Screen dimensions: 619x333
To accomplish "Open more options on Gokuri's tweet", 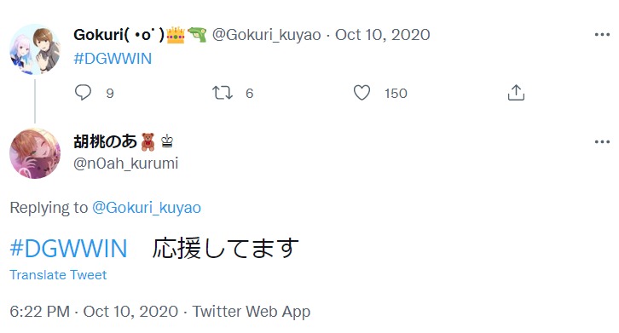I will 602,35.
